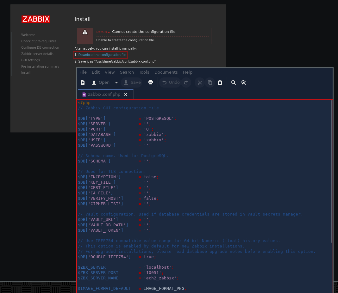This screenshot has height=293, width=338.
Task: Open the View menu
Action: [x=110, y=72]
